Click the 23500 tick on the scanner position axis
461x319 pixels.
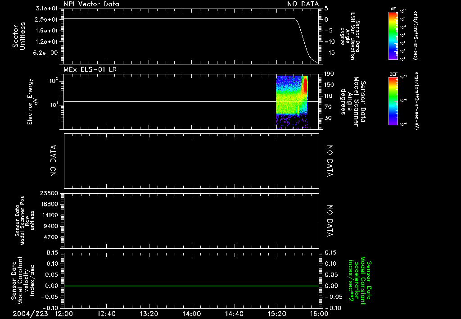(49, 193)
